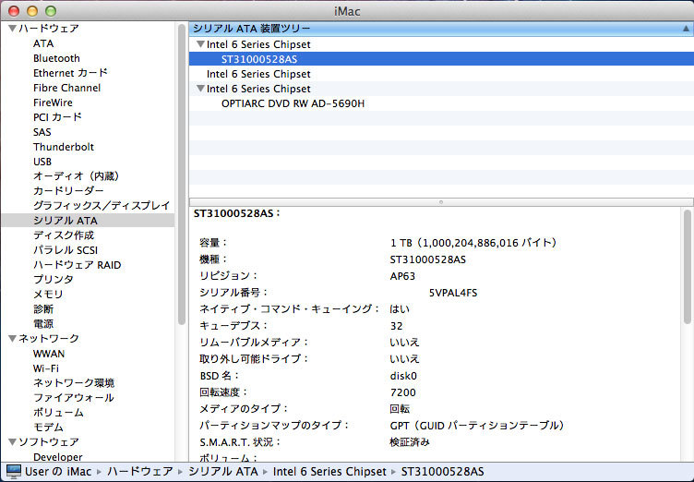Viewport: 694px width, 482px height.
Task: Select SAS in sidebar
Action: pos(42,132)
